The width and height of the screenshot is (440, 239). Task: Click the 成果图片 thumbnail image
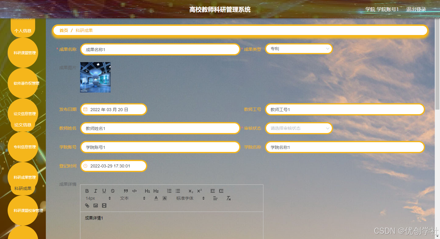pos(95,77)
